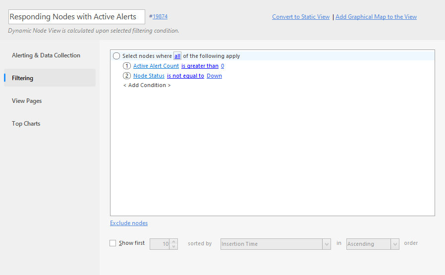This screenshot has height=275, width=445.
Task: Switch to View Pages section
Action: (27, 101)
